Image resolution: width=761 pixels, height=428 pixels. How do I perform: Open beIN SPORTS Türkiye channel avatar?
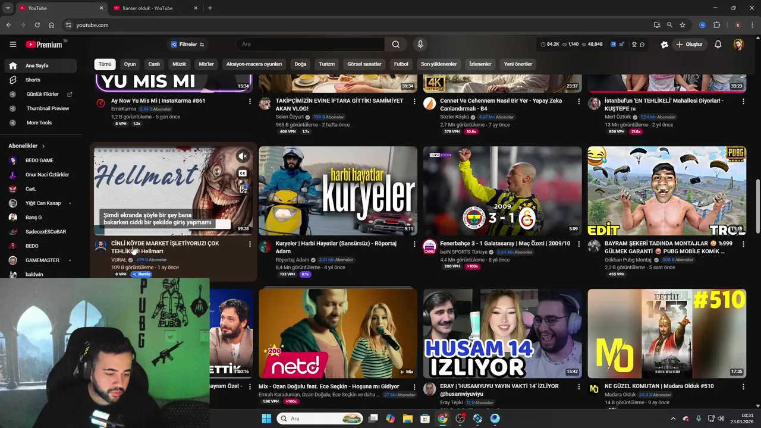click(x=429, y=246)
